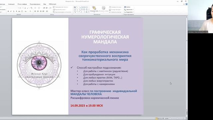Click the zoom out minus button
Image resolution: width=213 pixels, height=120 pixels.
tap(170, 119)
